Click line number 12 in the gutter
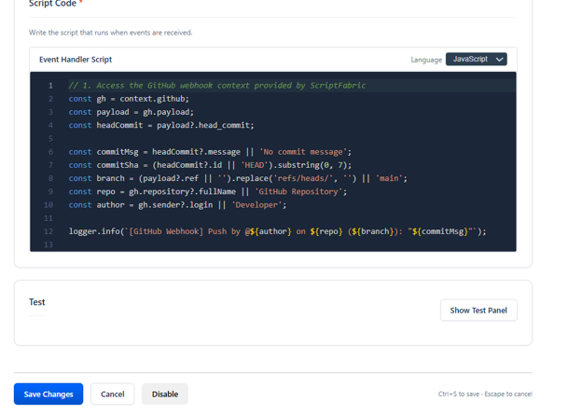Viewport: 582px width, 415px height. click(48, 231)
